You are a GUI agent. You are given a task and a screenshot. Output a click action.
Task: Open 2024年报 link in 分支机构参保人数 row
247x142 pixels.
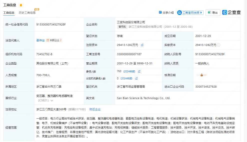click(x=126, y=78)
